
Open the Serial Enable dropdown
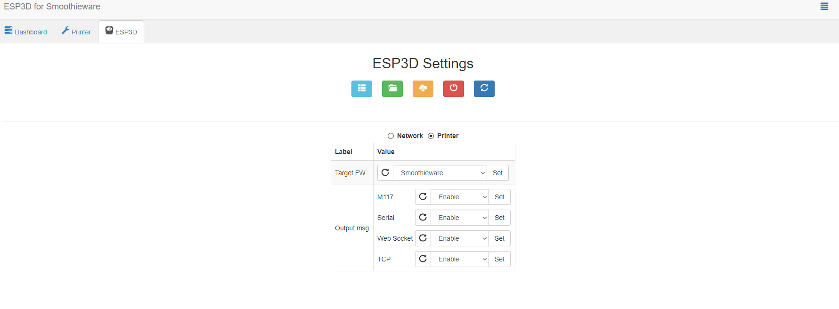(x=460, y=218)
